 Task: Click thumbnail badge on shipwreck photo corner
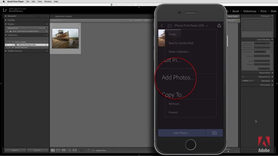pyautogui.click(x=77, y=47)
